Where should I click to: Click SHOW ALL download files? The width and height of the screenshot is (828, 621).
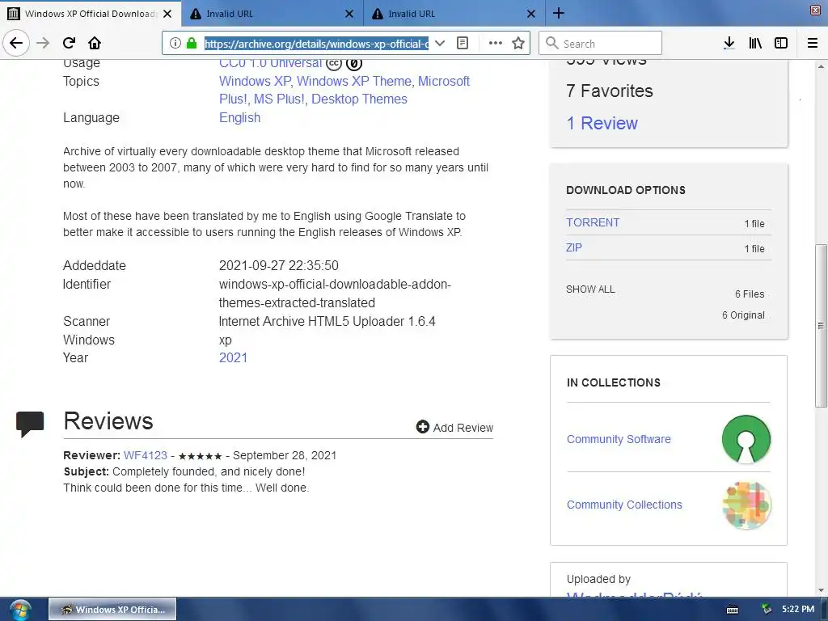click(590, 289)
